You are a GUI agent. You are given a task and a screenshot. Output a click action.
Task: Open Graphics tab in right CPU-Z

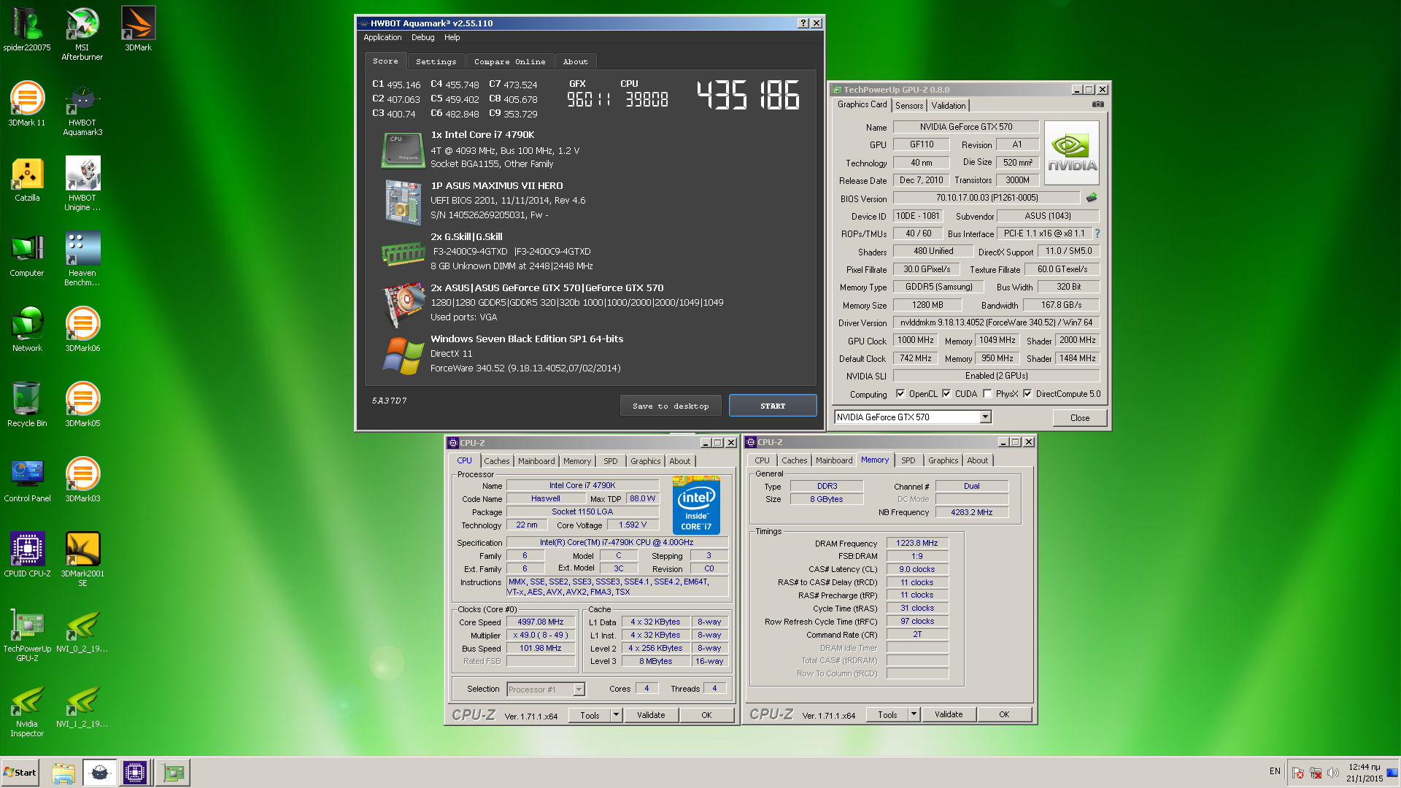coord(943,460)
